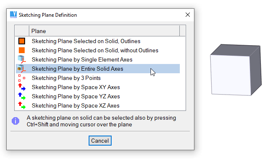
Task: Click the three red points icon
Action: (x=22, y=78)
